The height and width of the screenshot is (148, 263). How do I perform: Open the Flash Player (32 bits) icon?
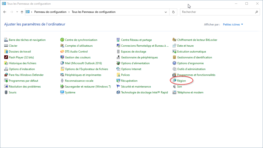6,57
